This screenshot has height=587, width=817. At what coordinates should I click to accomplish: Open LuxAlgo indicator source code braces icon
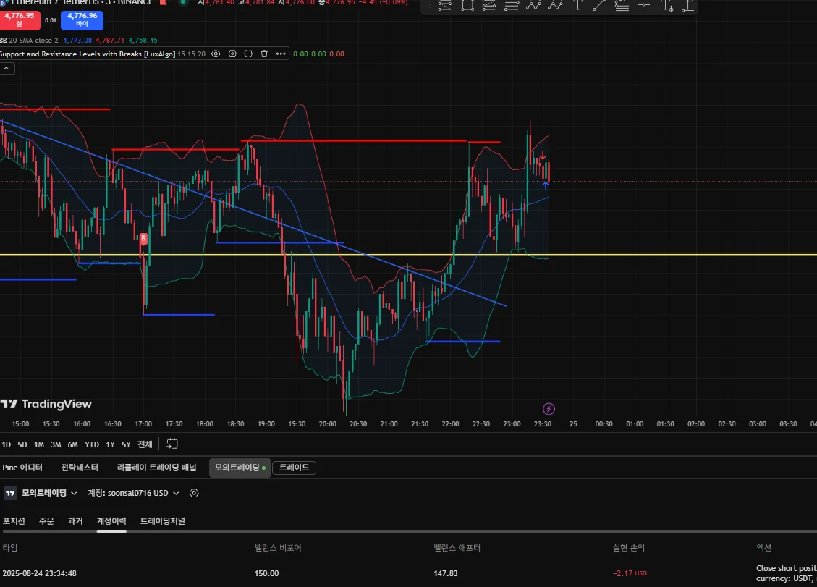248,54
